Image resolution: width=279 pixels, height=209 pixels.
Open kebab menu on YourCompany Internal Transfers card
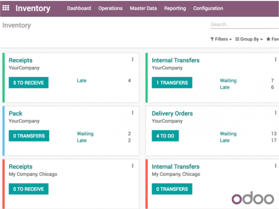(275, 59)
